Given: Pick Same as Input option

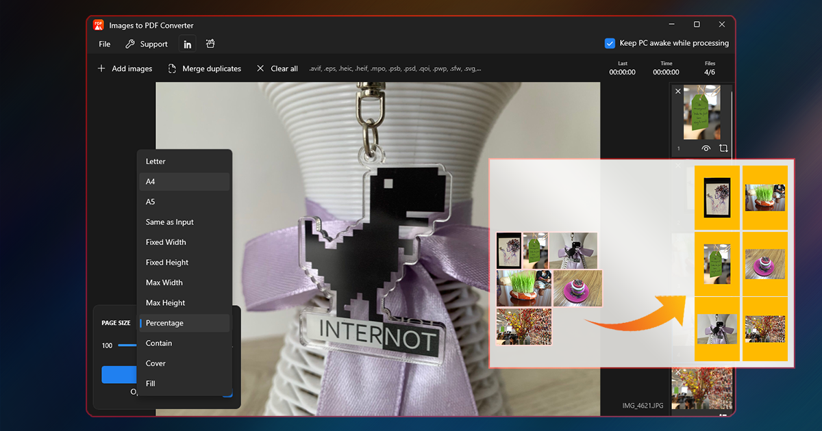Looking at the screenshot, I should [x=184, y=222].
